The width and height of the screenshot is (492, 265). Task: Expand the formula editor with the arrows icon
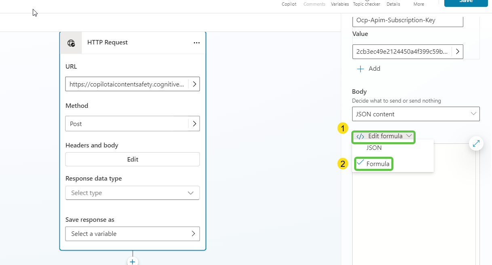click(x=476, y=143)
